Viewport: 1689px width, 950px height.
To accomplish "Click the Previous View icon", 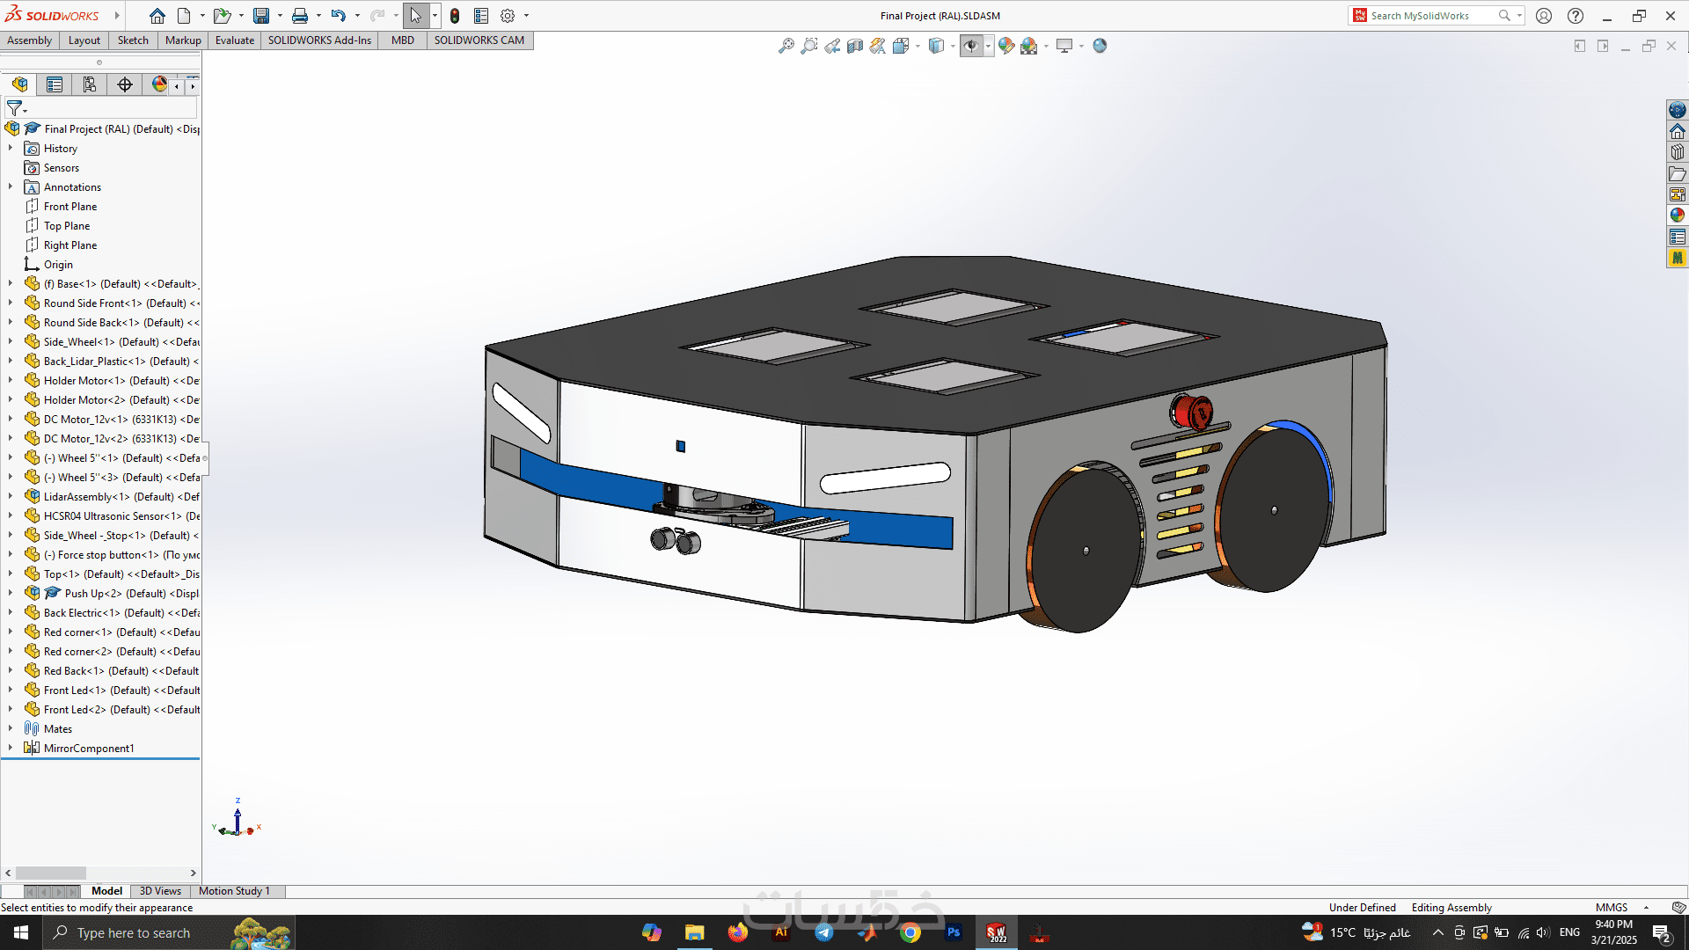I will point(832,46).
